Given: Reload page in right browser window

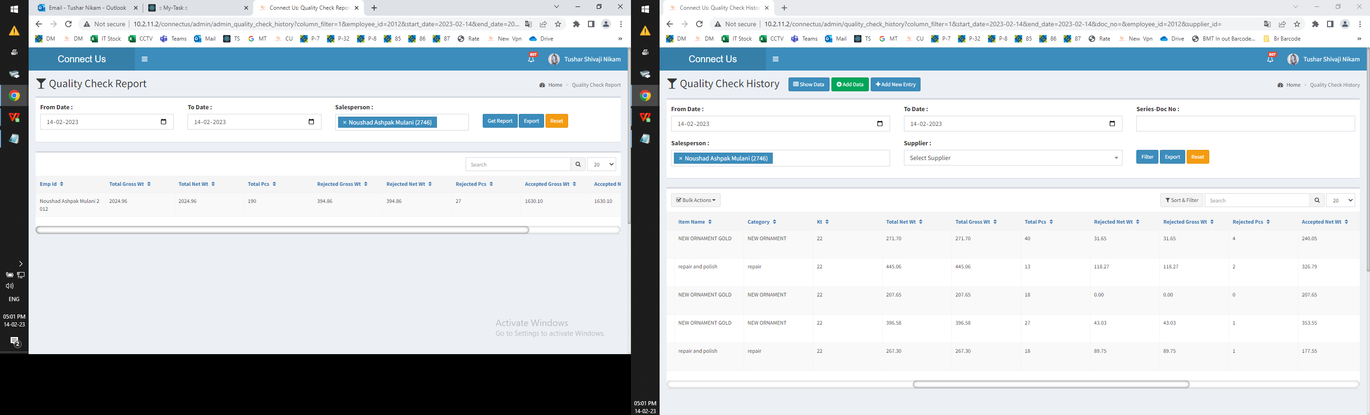Looking at the screenshot, I should 699,24.
